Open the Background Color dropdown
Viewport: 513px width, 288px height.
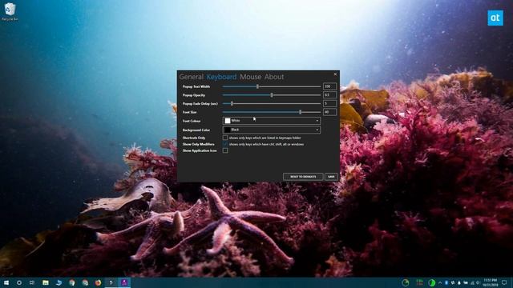[x=272, y=130]
